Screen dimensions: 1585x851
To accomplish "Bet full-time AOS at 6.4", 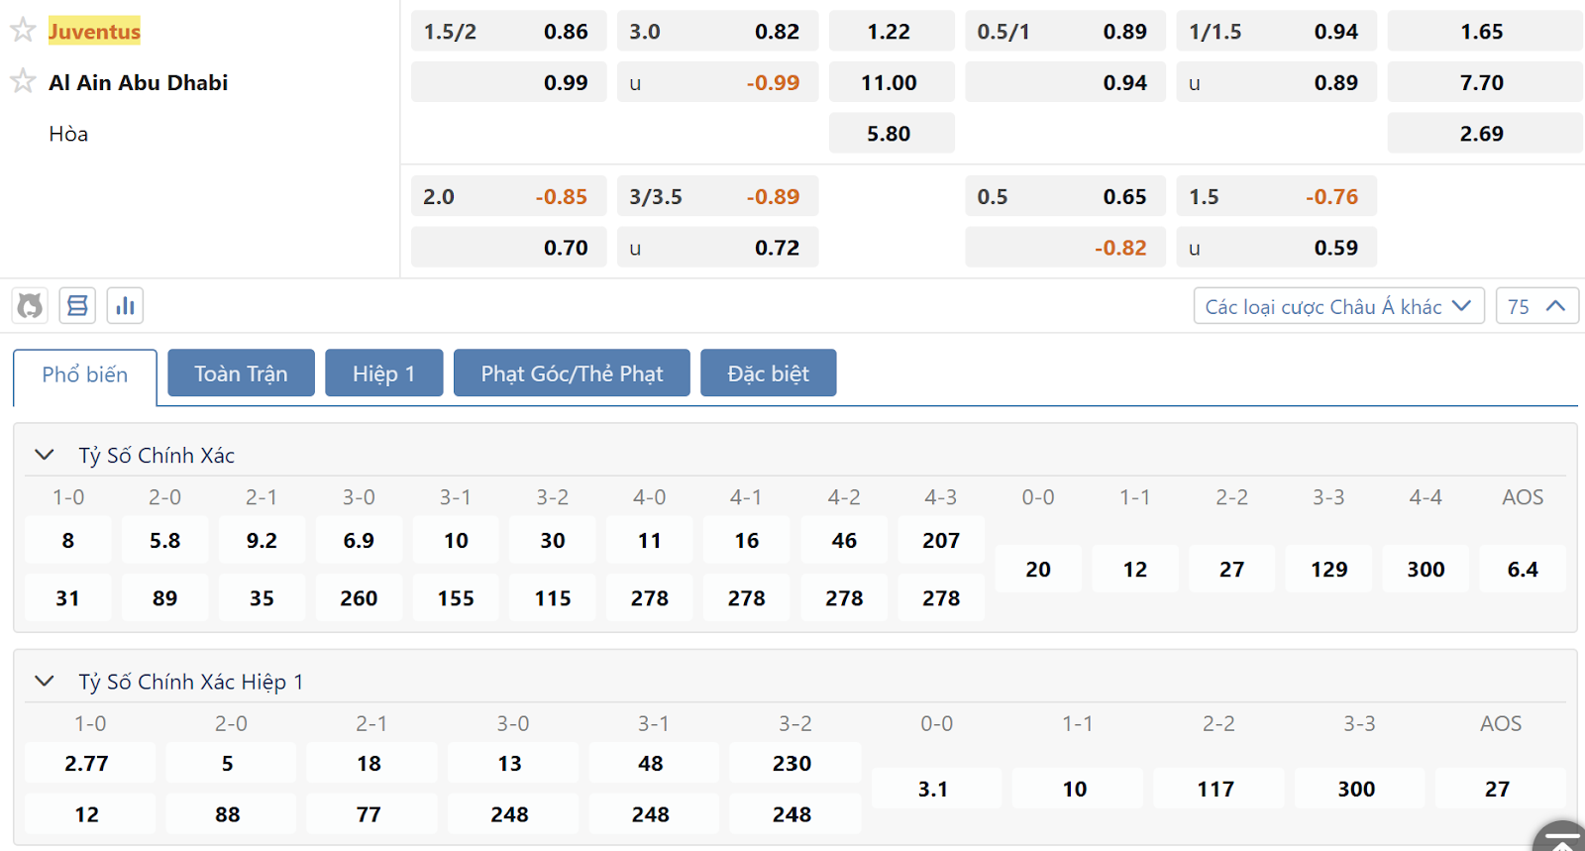I will click(1523, 570).
